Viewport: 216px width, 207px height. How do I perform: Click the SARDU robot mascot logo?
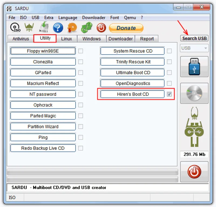click(x=194, y=127)
